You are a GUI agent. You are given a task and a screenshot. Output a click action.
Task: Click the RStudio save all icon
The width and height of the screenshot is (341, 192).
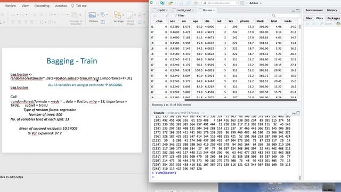[188, 3]
